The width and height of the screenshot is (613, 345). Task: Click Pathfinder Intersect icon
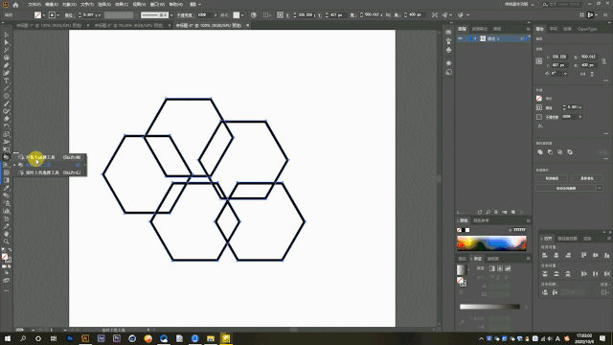pos(559,151)
